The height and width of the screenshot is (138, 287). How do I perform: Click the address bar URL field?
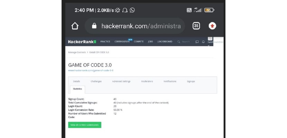(x=135, y=26)
